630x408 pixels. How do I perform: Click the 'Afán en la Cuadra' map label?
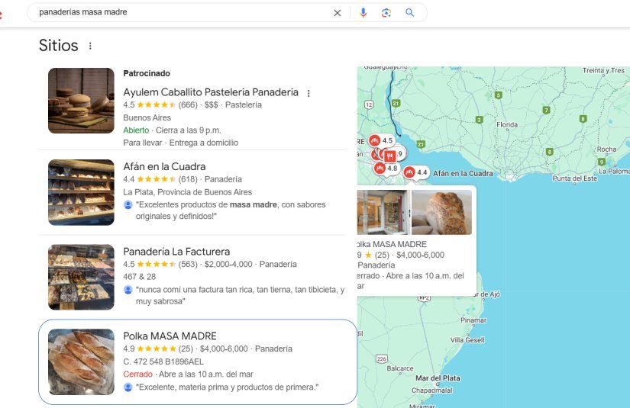point(463,174)
